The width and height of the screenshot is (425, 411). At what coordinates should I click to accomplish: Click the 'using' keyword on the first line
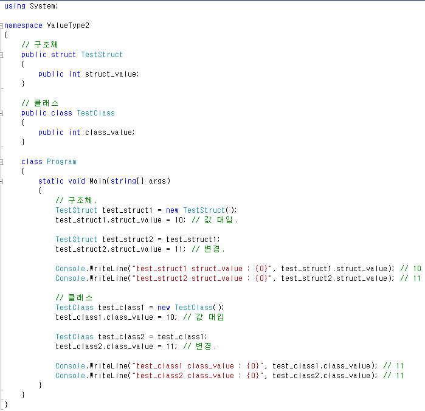click(x=15, y=6)
